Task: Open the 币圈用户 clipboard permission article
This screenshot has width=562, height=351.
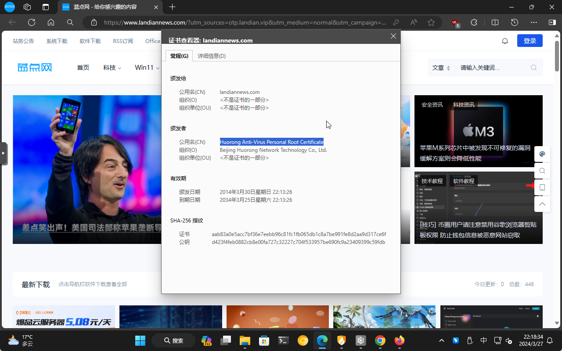Action: (478, 230)
